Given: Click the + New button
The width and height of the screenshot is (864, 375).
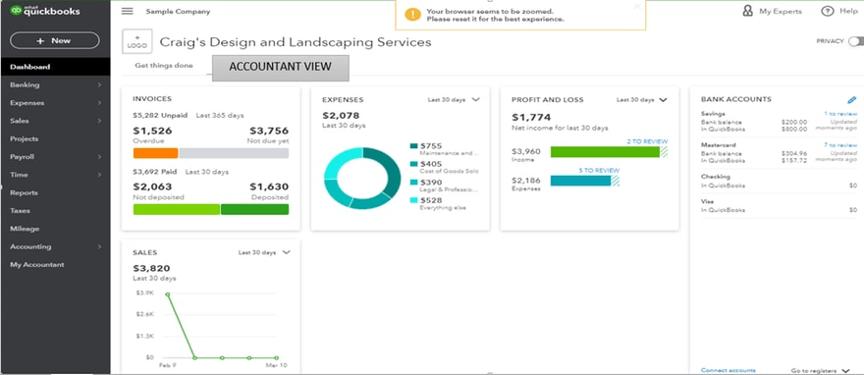Looking at the screenshot, I should (x=55, y=41).
